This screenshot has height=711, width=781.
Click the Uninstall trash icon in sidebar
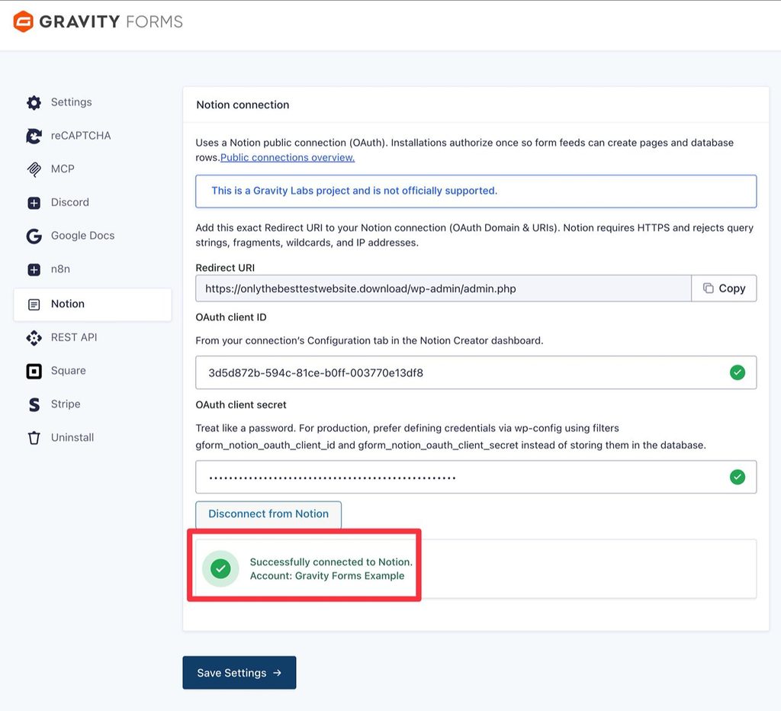[x=34, y=438]
